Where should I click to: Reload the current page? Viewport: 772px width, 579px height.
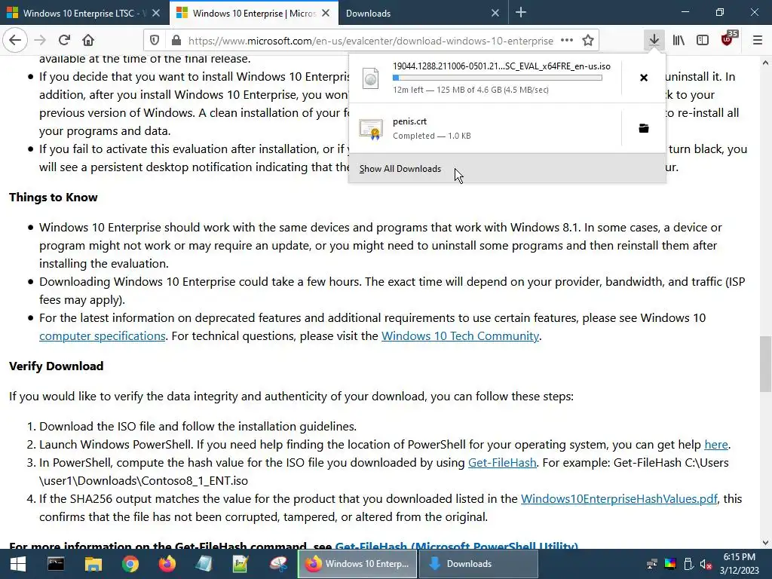click(x=64, y=41)
